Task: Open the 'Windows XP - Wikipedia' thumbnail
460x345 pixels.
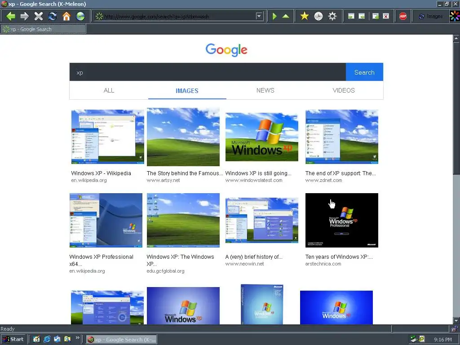Action: pyautogui.click(x=108, y=137)
